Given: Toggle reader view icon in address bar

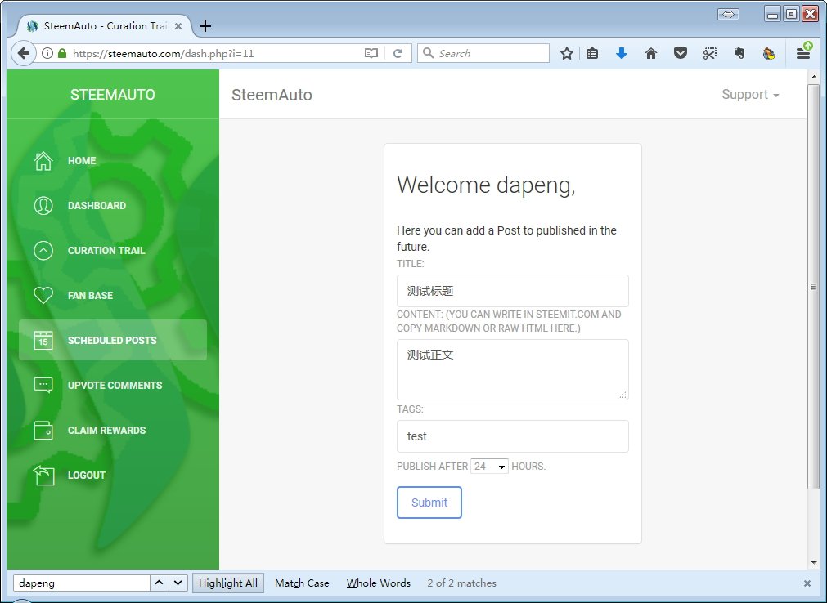Looking at the screenshot, I should 371,53.
